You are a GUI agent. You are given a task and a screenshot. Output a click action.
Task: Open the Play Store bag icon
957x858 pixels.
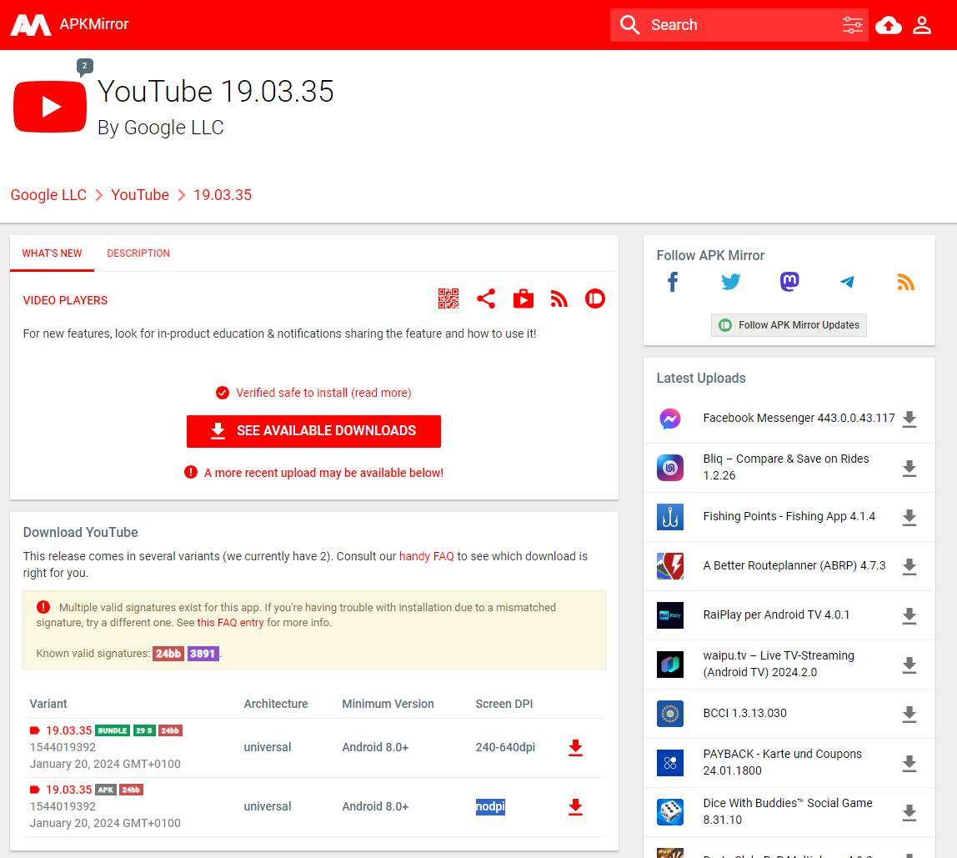point(523,299)
